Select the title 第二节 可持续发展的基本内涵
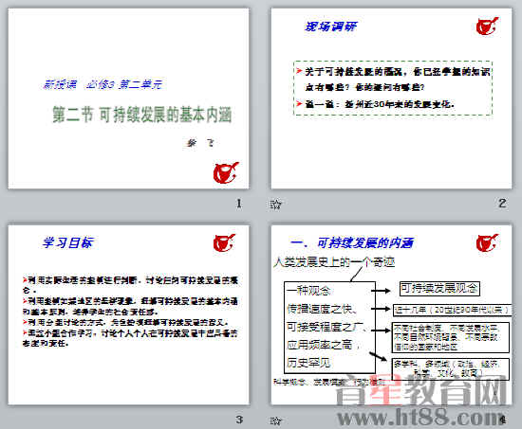 [x=141, y=115]
